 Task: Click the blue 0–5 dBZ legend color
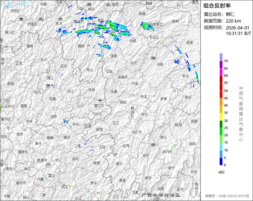click(221, 161)
